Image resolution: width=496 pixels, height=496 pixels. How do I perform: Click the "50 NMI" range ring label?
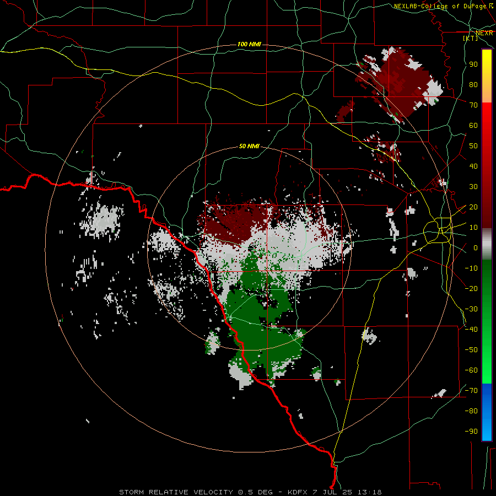249,146
